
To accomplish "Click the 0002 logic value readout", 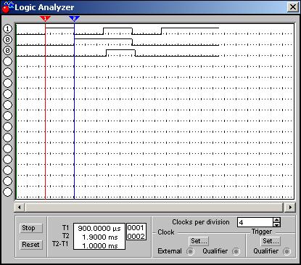I will point(136,236).
